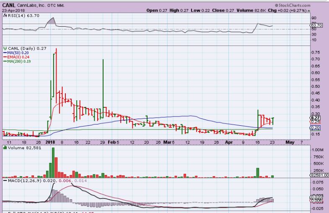Click the 250K volume axis label
The image size is (329, 213).
[x=318, y=170]
